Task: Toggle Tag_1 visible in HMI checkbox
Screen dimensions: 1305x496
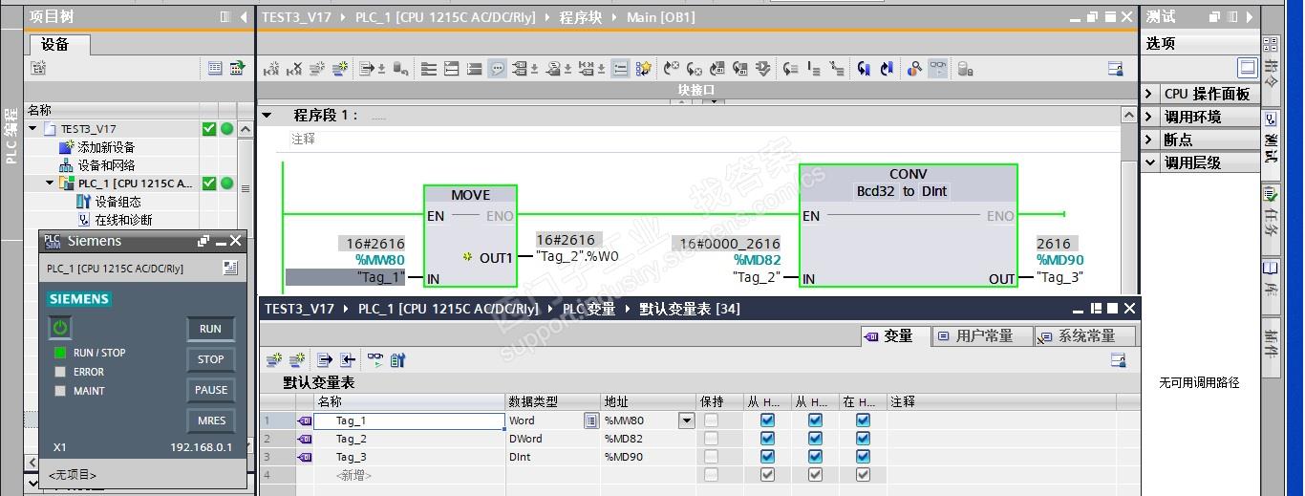Action: tap(863, 421)
